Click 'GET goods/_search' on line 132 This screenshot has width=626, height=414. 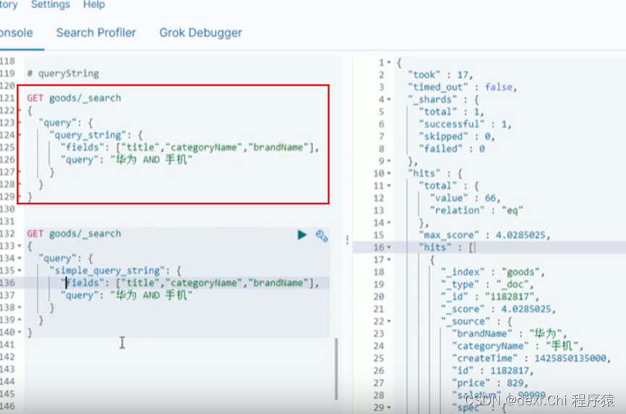tap(74, 234)
